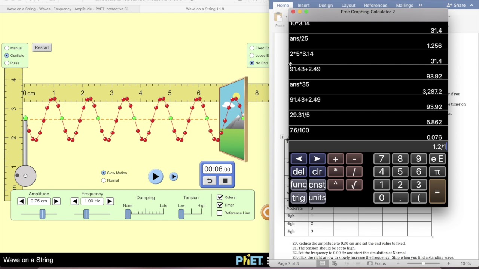Click the multiply key on calculator
479x269 pixels.
(336, 172)
